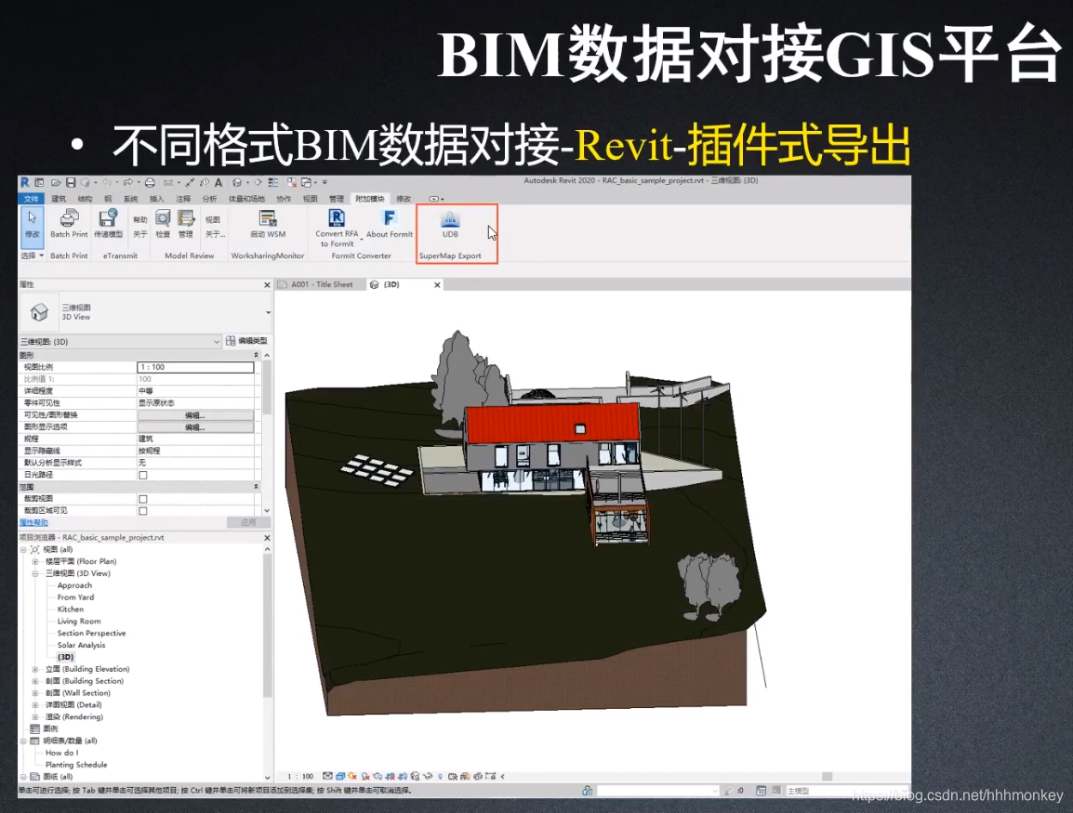This screenshot has width=1073, height=813.
Task: Click the Project Browser vertical scrollbar
Action: click(267, 625)
